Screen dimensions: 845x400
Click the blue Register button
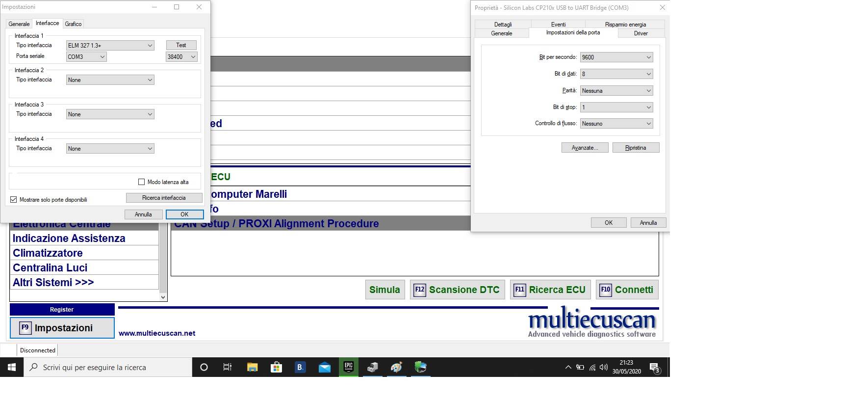(62, 310)
